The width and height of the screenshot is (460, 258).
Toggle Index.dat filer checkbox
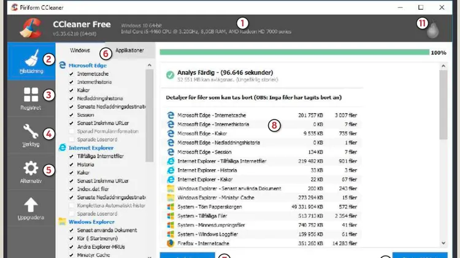tap(71, 189)
